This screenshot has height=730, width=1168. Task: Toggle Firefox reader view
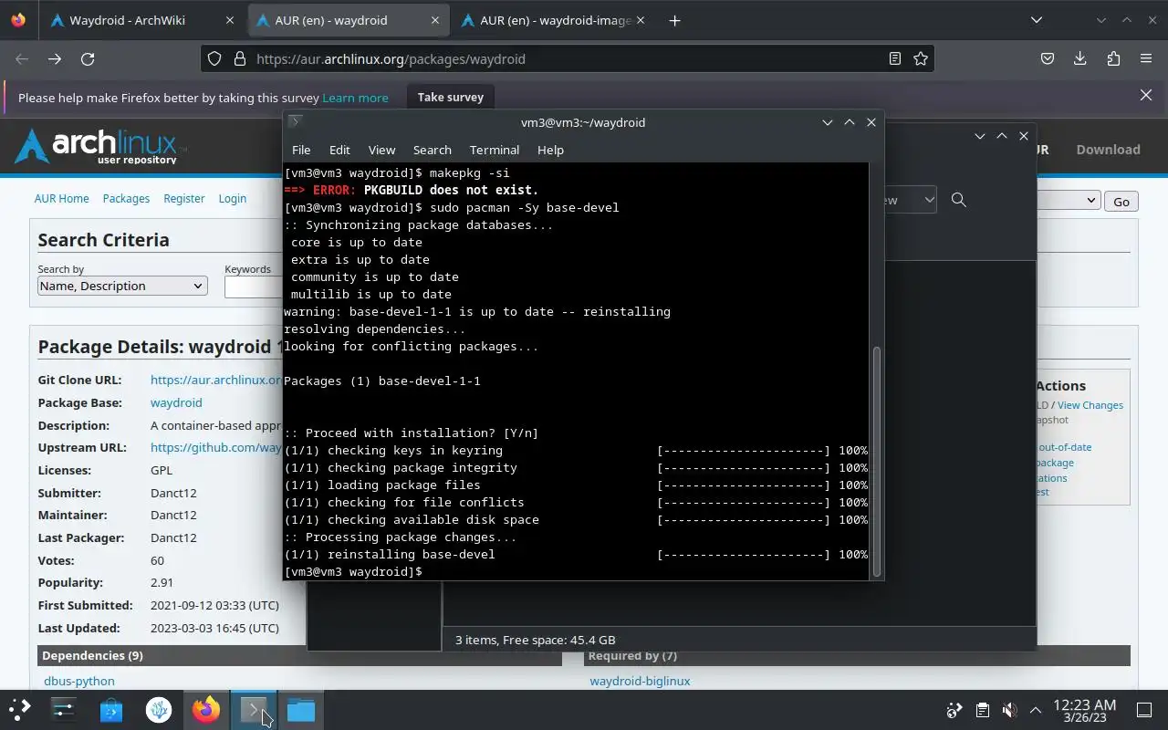(895, 58)
